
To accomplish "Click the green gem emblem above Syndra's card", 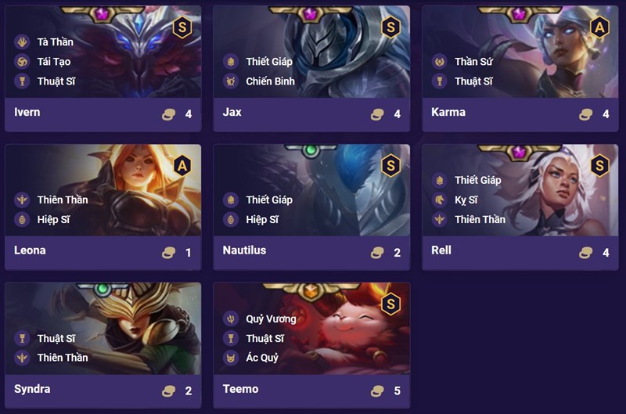I will 102,290.
